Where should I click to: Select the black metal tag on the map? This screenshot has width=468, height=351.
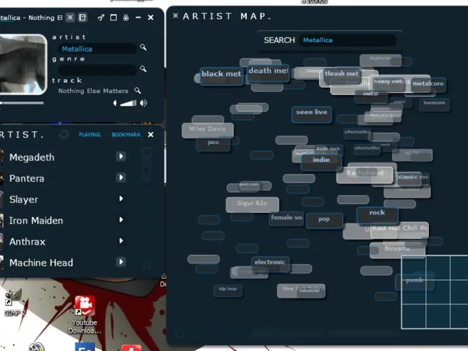tap(222, 77)
